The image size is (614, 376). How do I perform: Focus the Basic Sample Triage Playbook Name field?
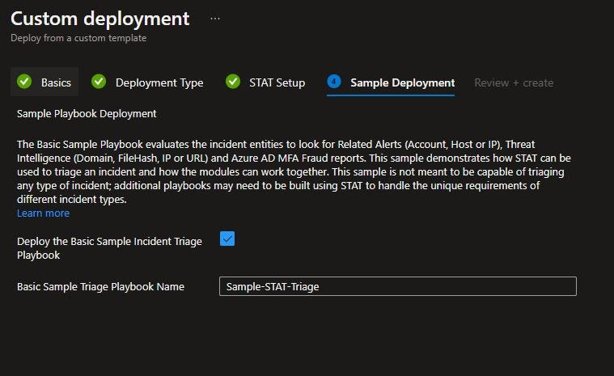click(x=397, y=286)
